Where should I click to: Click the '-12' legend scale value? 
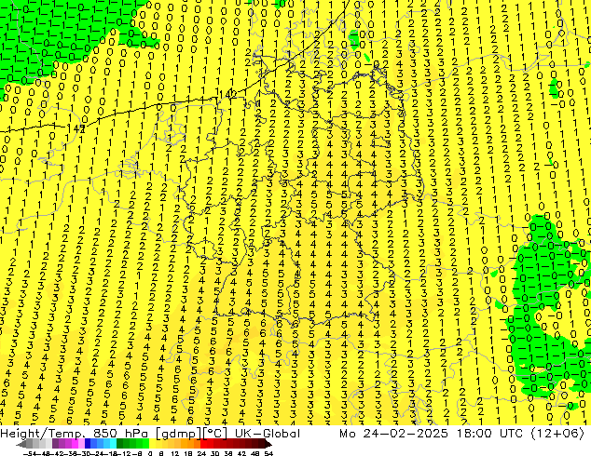[x=124, y=454]
